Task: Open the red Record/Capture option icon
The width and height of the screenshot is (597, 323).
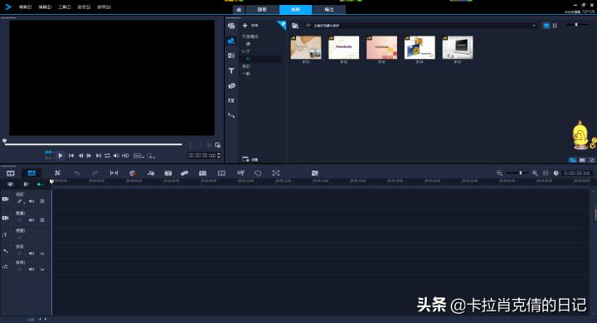Action: pos(132,173)
